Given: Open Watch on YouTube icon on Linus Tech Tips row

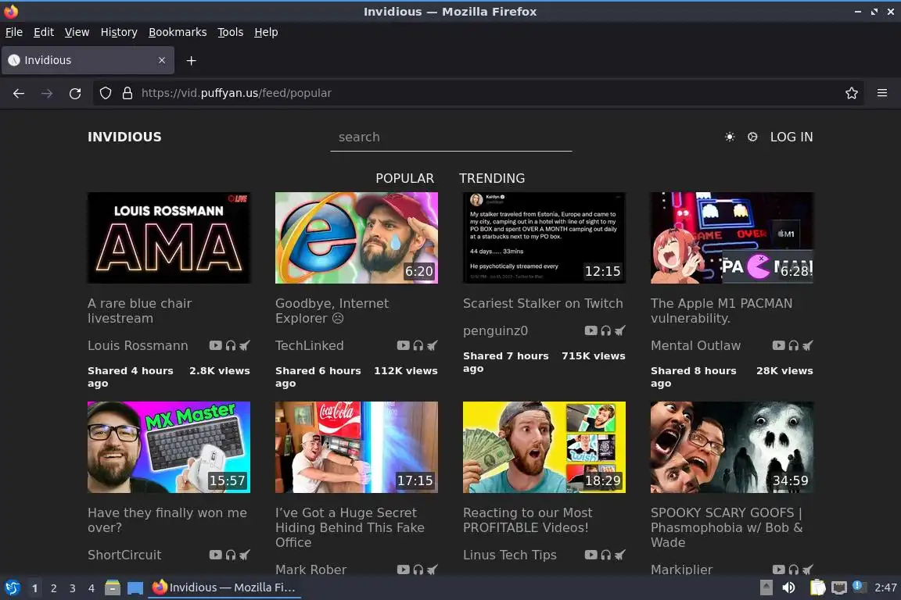Looking at the screenshot, I should coord(590,555).
